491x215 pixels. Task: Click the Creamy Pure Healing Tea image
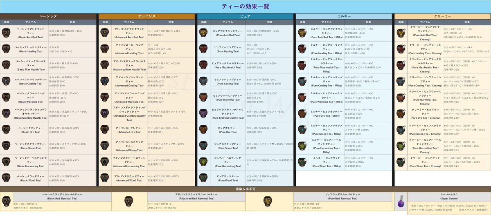[400, 49]
